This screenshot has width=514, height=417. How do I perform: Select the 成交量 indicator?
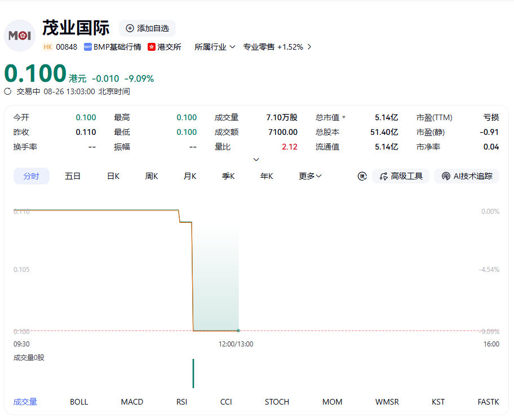pos(25,402)
